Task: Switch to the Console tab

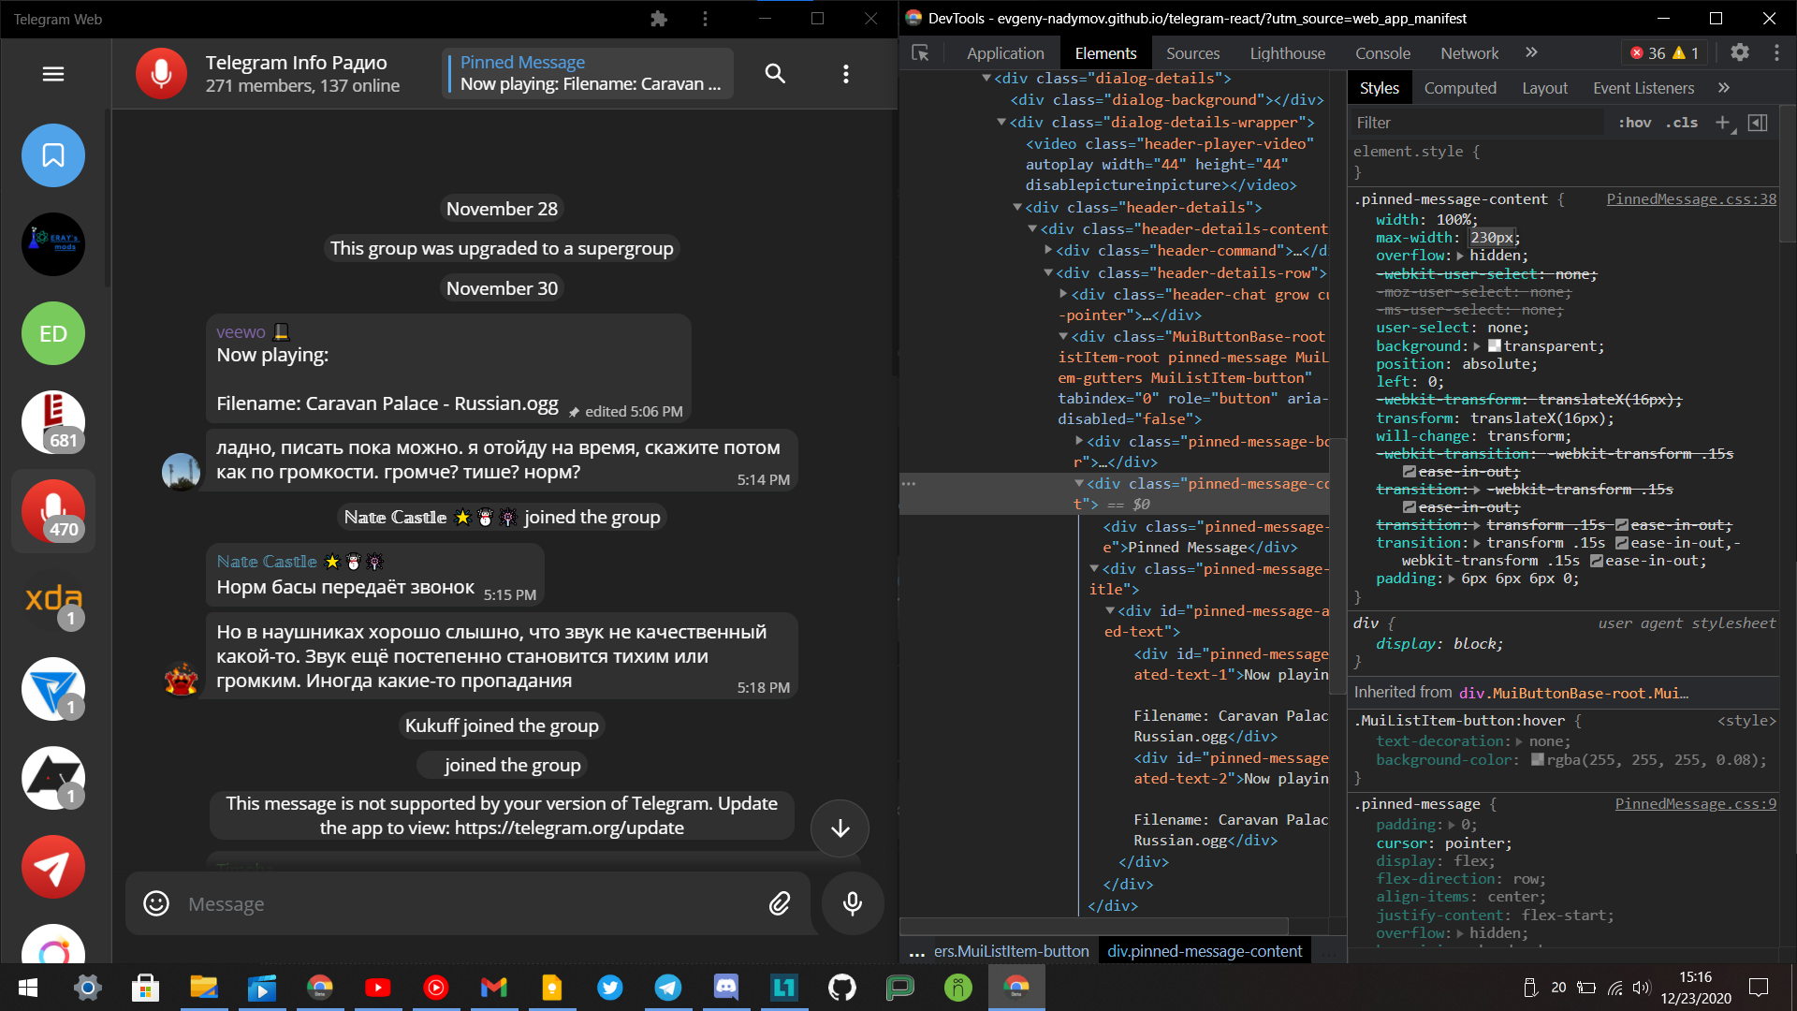Action: (x=1382, y=53)
